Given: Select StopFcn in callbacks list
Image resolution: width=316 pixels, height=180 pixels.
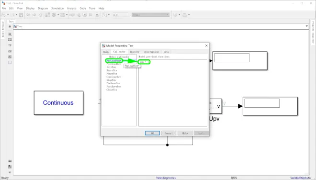Looking at the screenshot, I should pyautogui.click(x=111, y=80).
